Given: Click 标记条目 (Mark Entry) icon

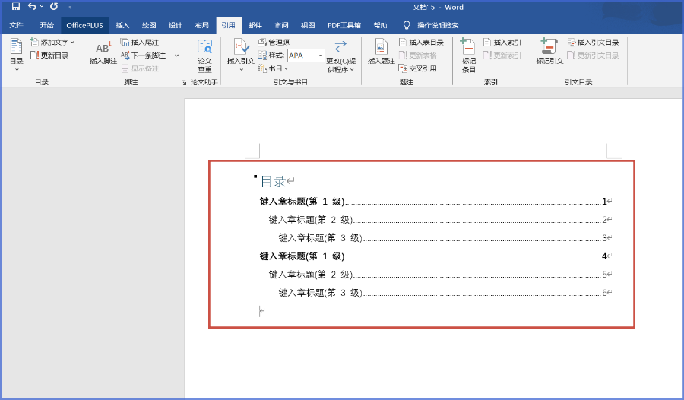Looking at the screenshot, I should [468, 56].
